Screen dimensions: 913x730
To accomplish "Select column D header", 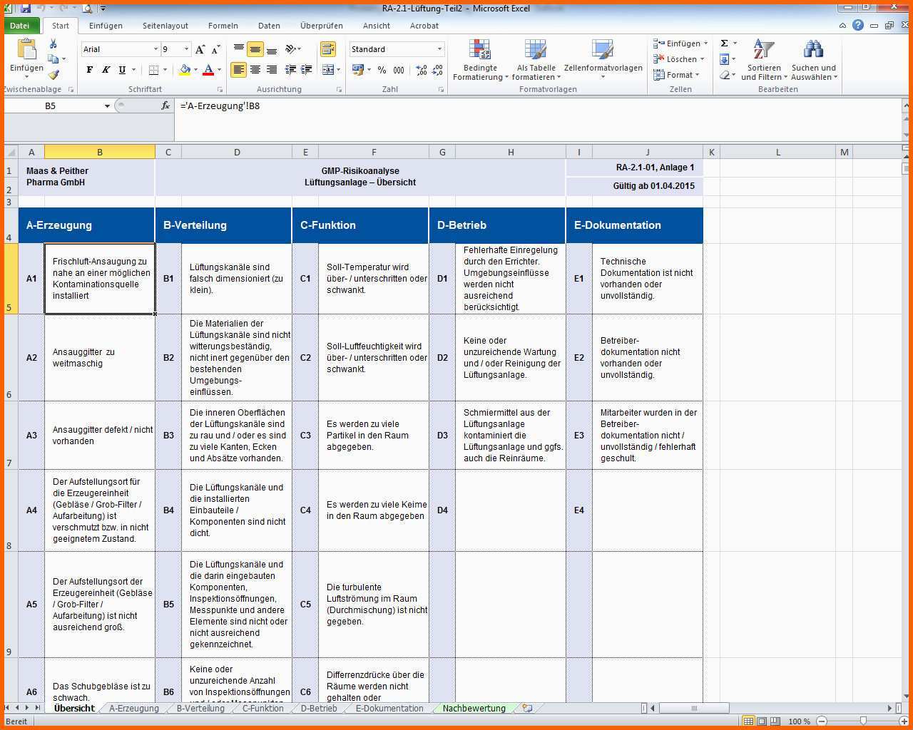I will 237,152.
